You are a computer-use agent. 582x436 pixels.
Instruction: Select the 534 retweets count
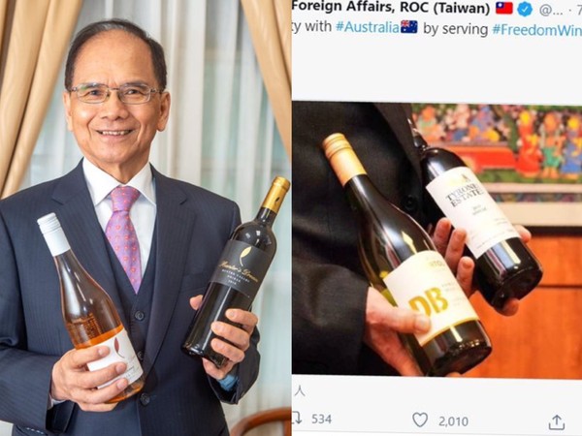(x=321, y=420)
